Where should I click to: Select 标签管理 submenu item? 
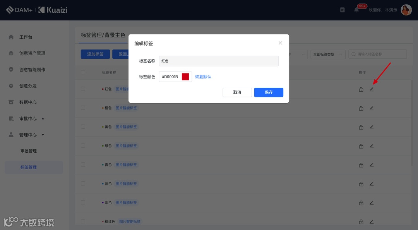point(34,167)
